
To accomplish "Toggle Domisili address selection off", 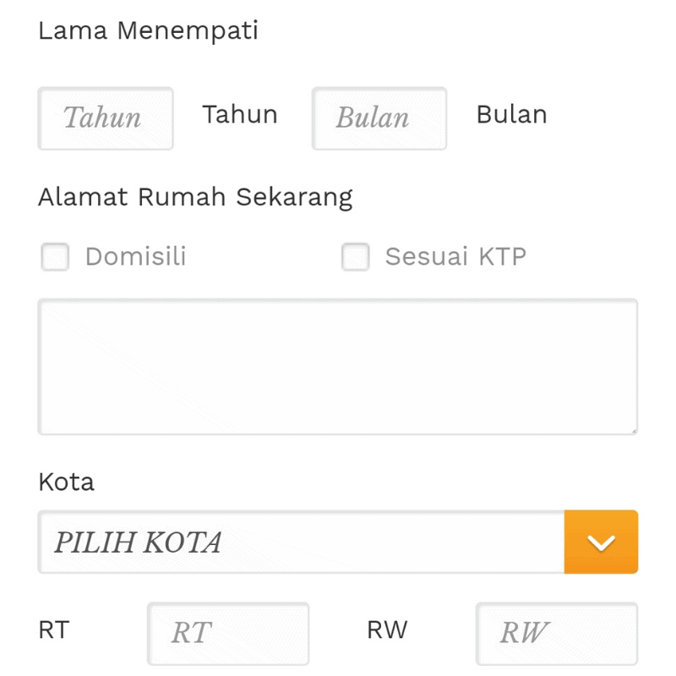I will pyautogui.click(x=55, y=257).
